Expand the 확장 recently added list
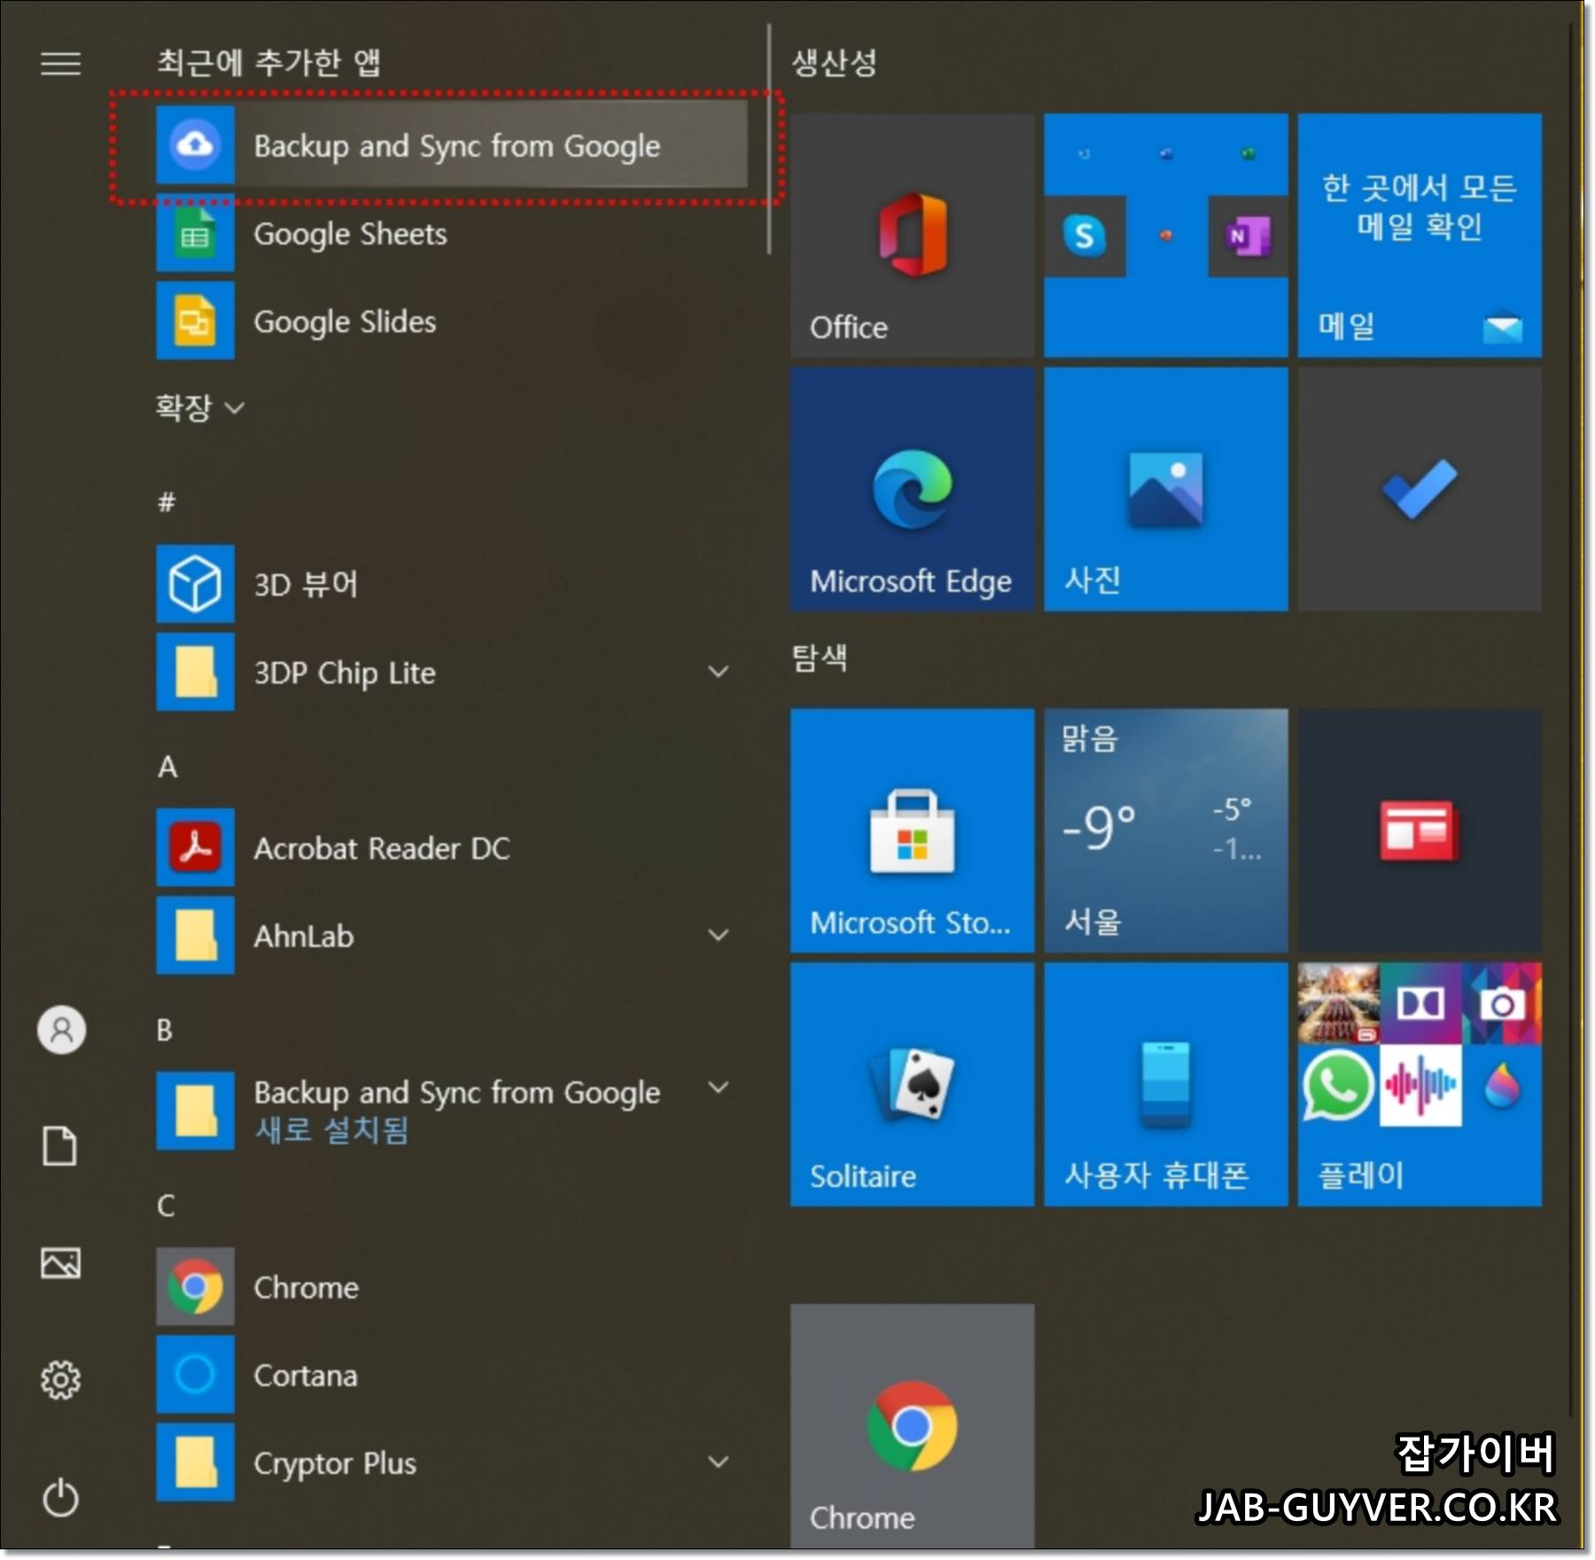 tap(199, 408)
